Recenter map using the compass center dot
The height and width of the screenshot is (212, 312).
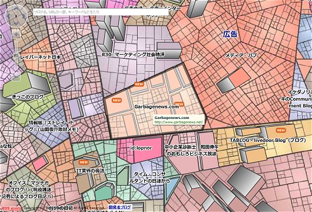coord(16,16)
